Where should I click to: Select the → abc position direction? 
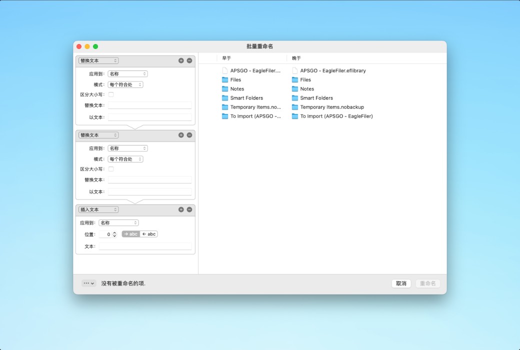click(131, 234)
